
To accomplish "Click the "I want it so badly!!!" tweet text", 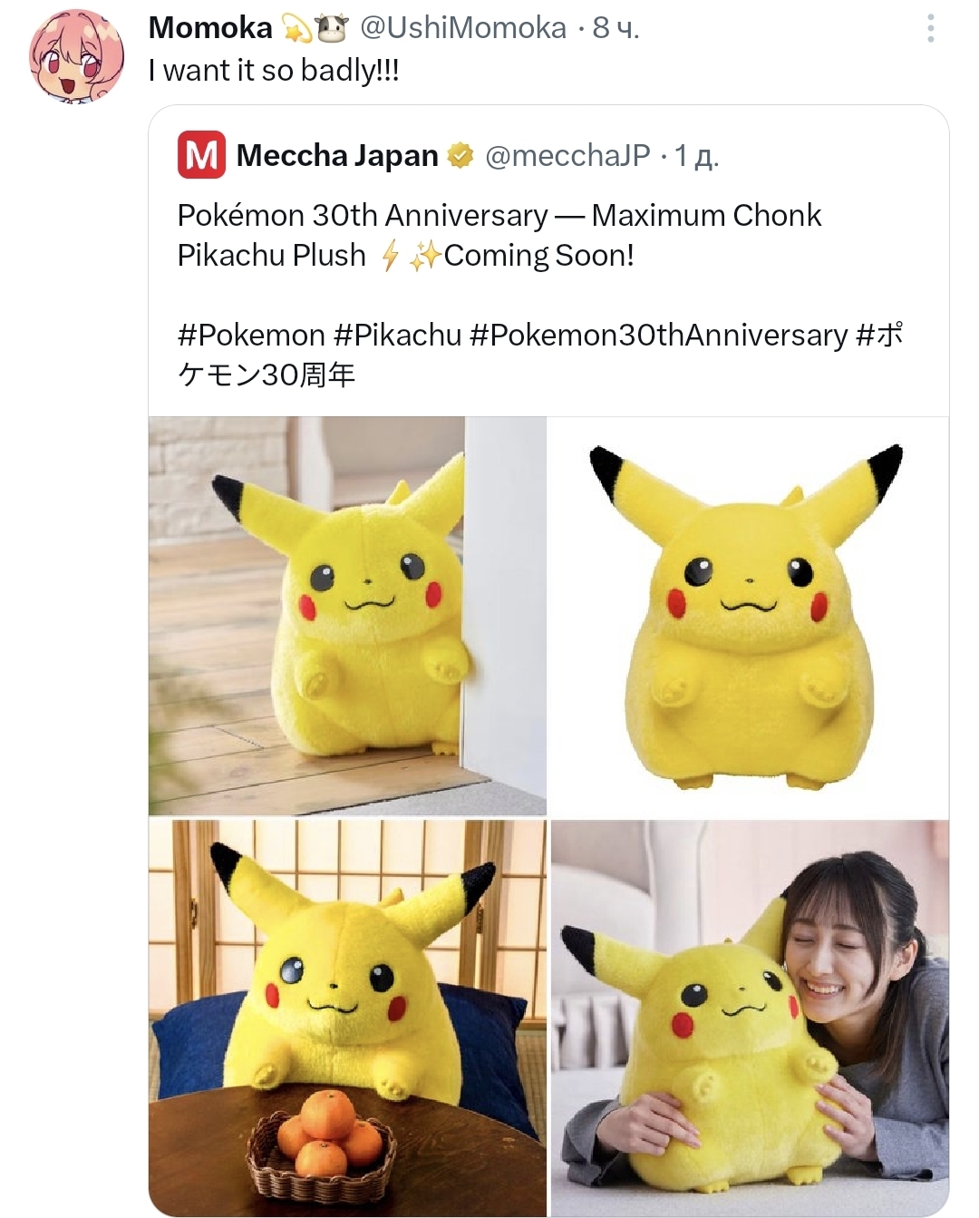I will (x=274, y=71).
